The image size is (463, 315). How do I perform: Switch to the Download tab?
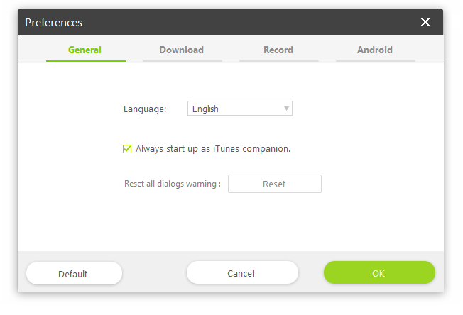[181, 50]
